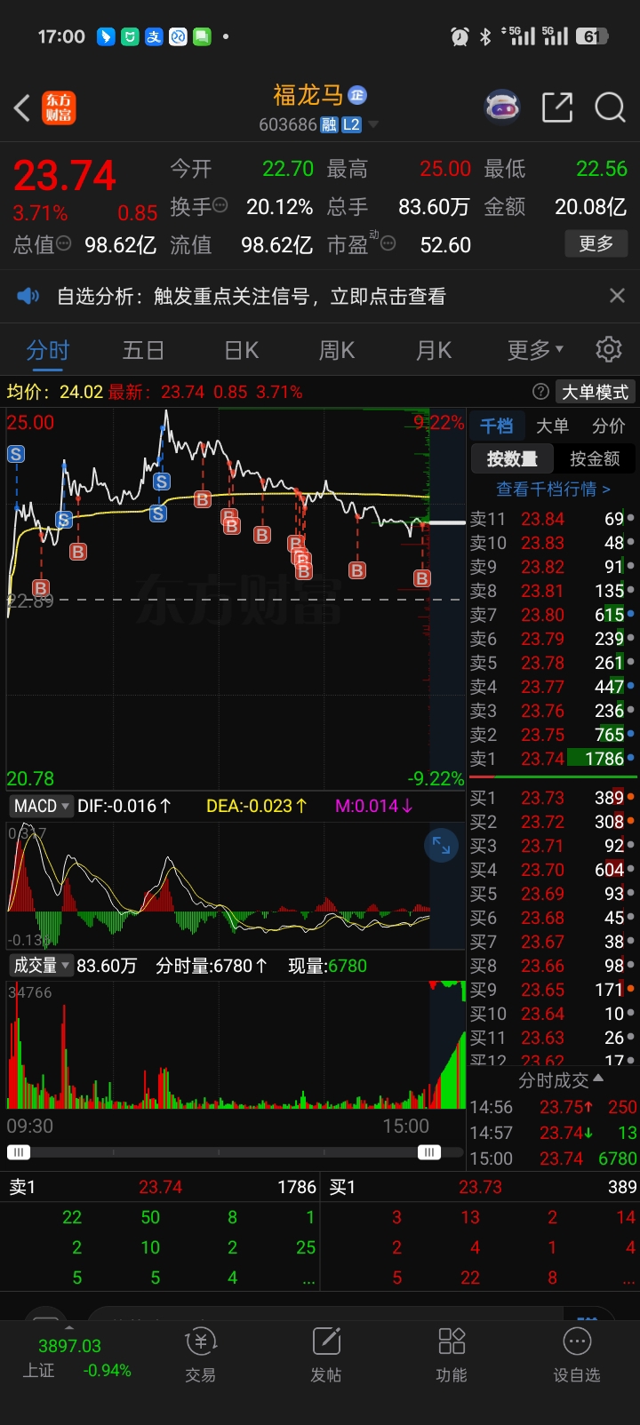Tap 买9 row priced 23.65
This screenshot has width=640, height=1425.
coord(552,990)
